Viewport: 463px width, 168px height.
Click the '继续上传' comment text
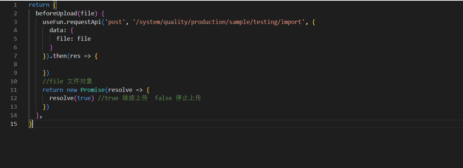[x=135, y=98]
